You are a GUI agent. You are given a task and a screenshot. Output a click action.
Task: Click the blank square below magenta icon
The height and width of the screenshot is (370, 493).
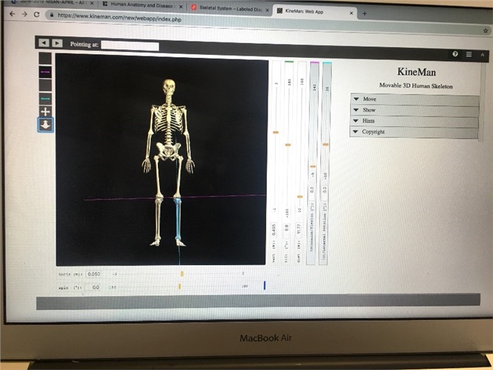[x=45, y=85]
